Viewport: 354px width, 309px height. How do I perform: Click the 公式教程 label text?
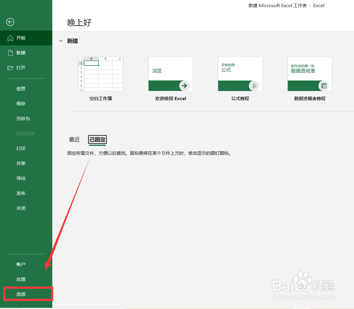click(240, 99)
